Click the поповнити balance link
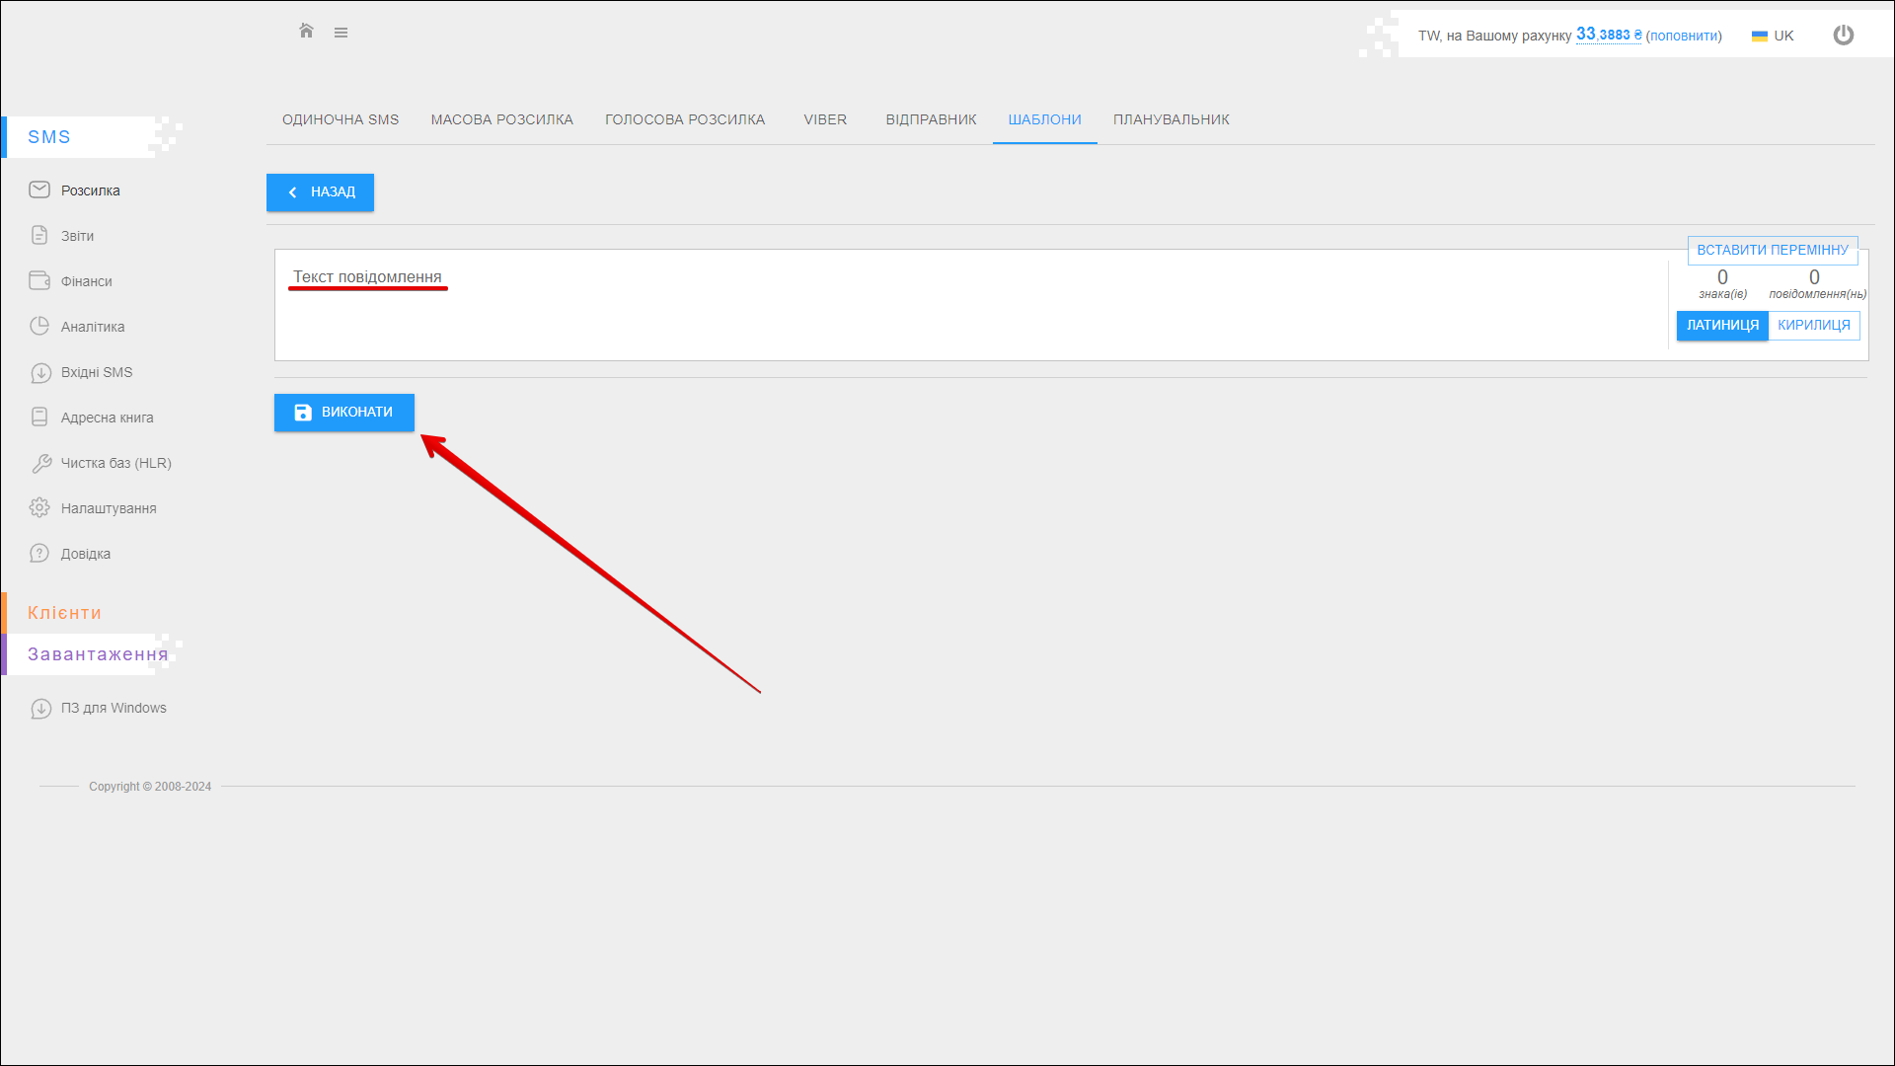Image resolution: width=1895 pixels, height=1066 pixels. pyautogui.click(x=1683, y=36)
